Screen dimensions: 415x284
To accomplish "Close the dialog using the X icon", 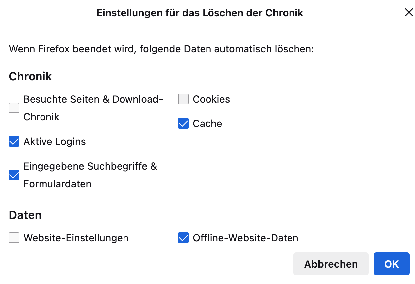I will click(x=408, y=13).
